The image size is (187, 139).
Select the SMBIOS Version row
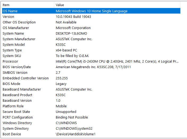point(91,72)
